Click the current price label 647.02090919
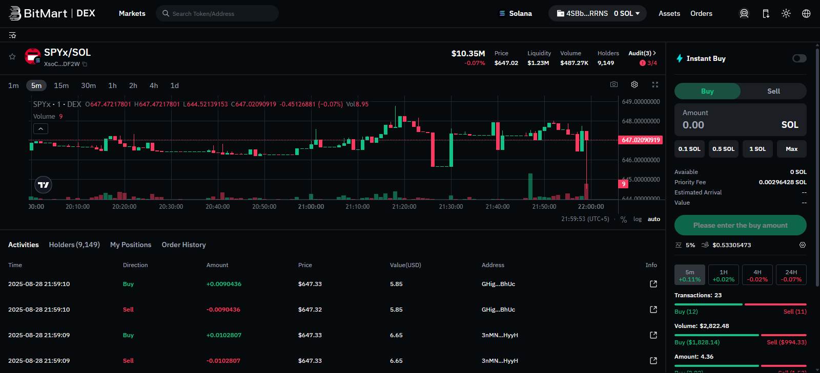 tap(641, 140)
